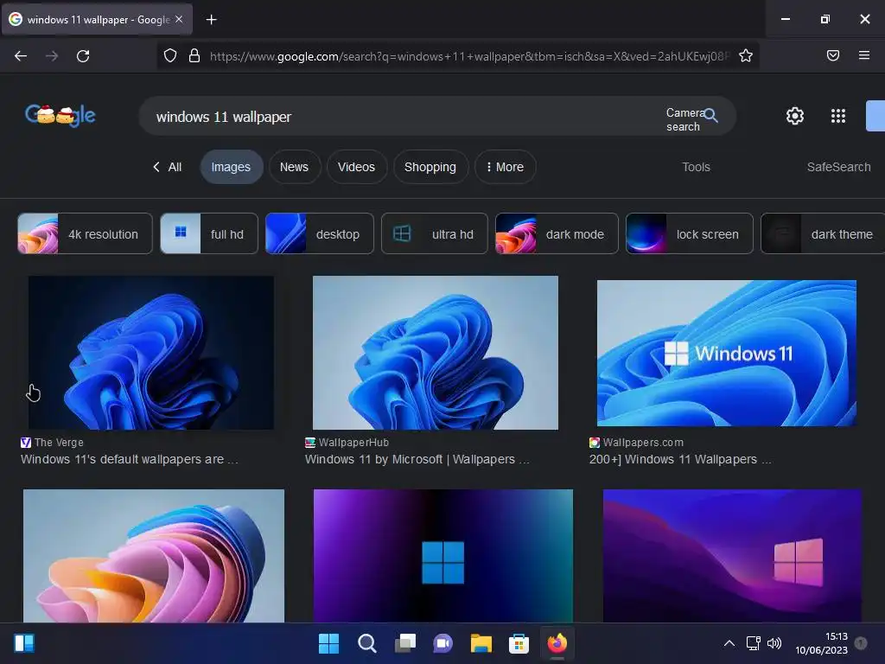Switch to the Videos tab
885x664 pixels.
point(357,167)
